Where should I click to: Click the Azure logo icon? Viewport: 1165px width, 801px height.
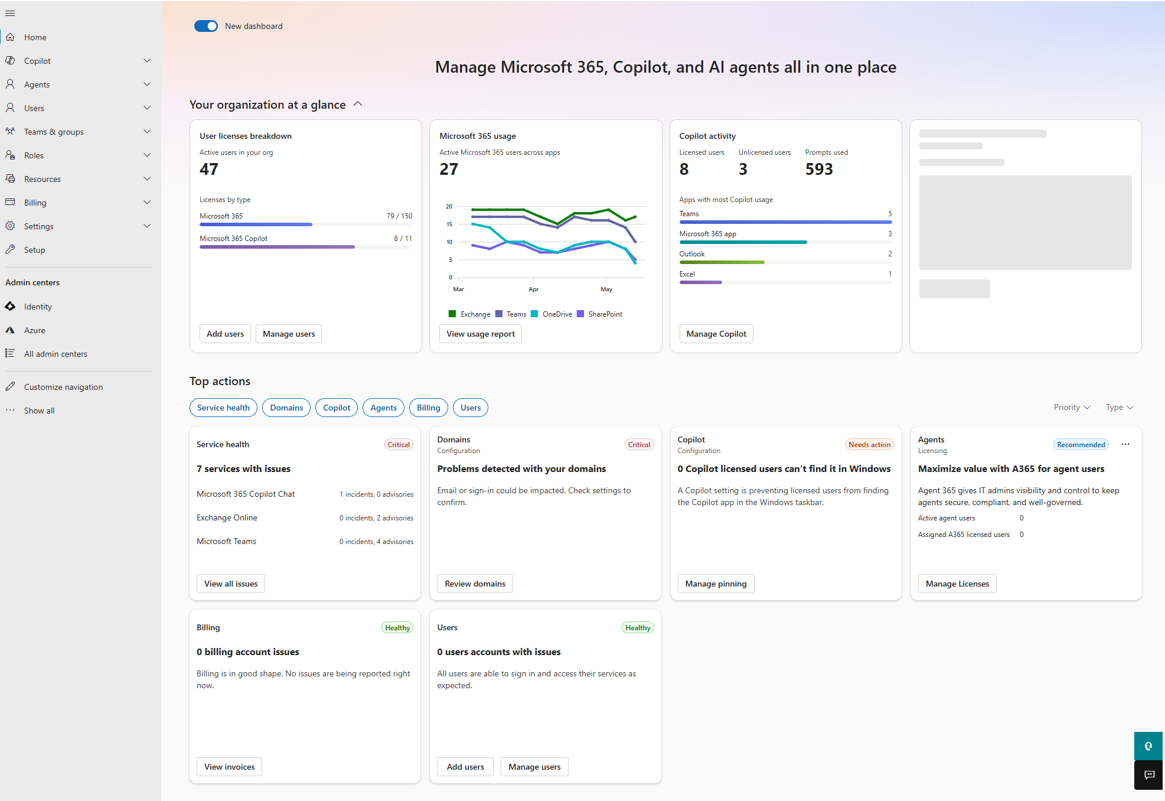click(x=10, y=330)
